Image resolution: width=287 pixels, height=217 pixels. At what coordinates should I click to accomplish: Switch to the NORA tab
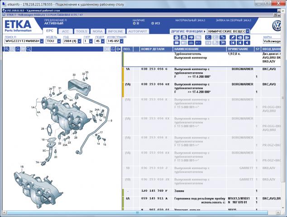[98, 31]
